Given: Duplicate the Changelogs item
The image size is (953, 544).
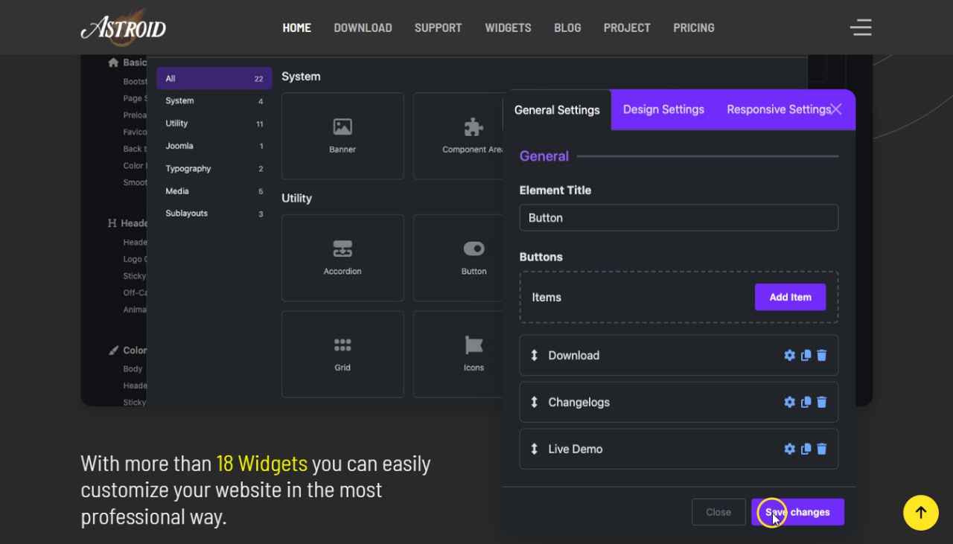Looking at the screenshot, I should 806,403.
